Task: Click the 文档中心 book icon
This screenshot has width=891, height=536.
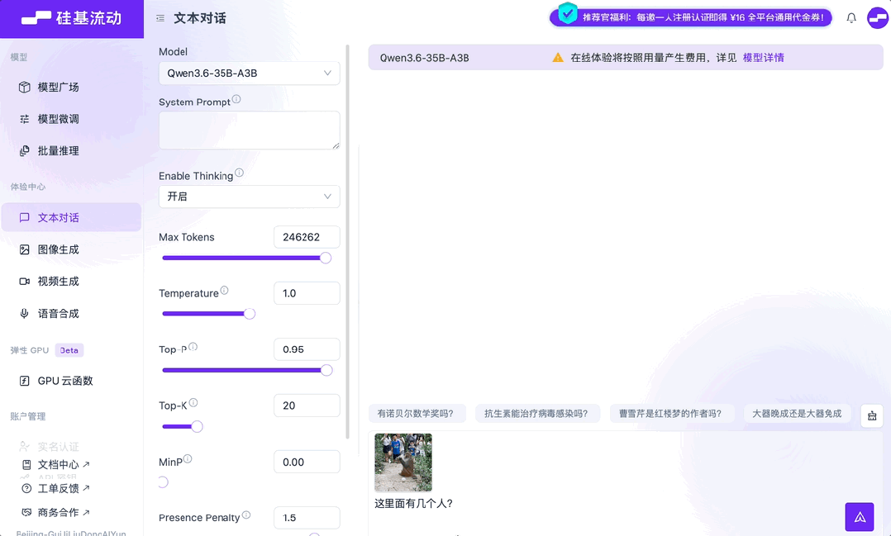Action: [x=26, y=464]
